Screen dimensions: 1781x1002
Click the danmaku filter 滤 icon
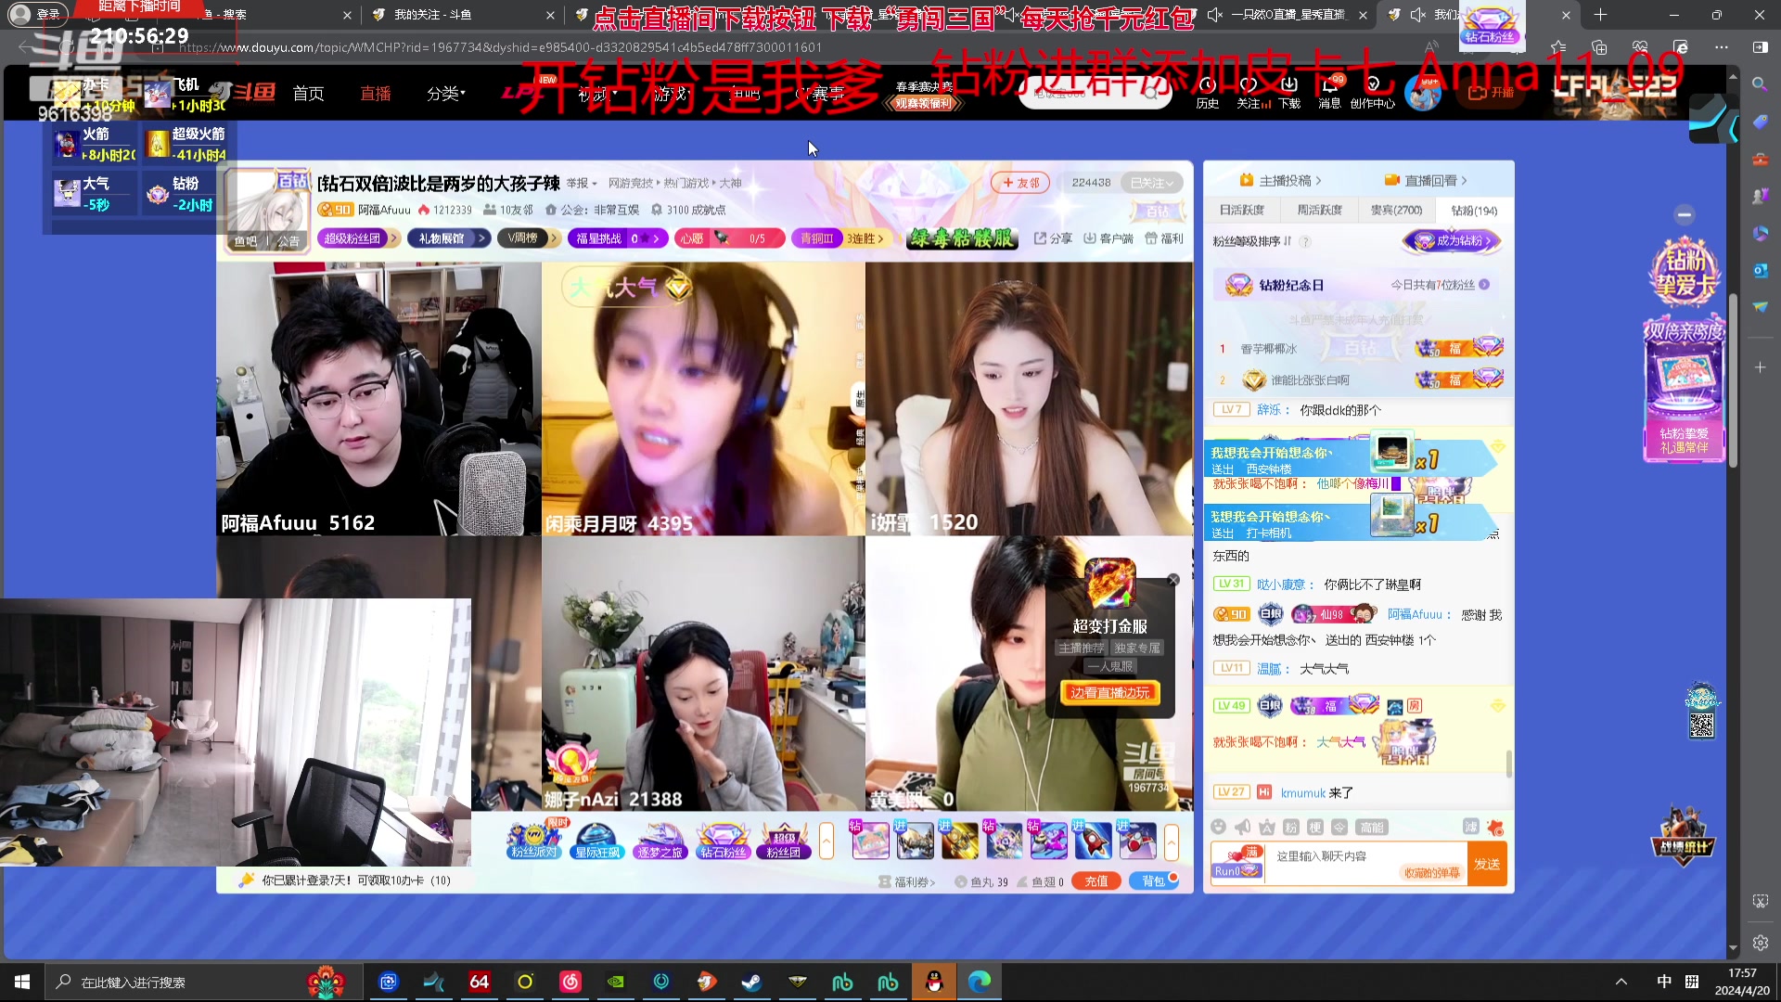(1471, 828)
